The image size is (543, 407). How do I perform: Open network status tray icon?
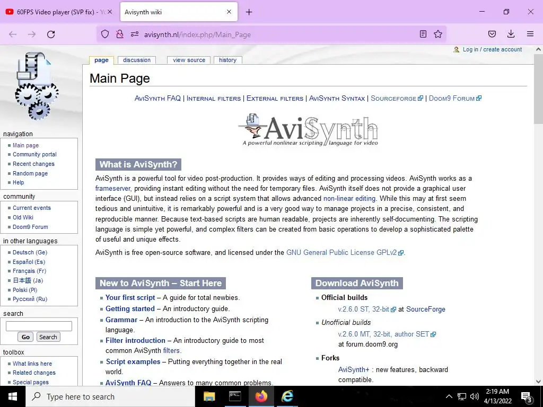[x=462, y=396]
